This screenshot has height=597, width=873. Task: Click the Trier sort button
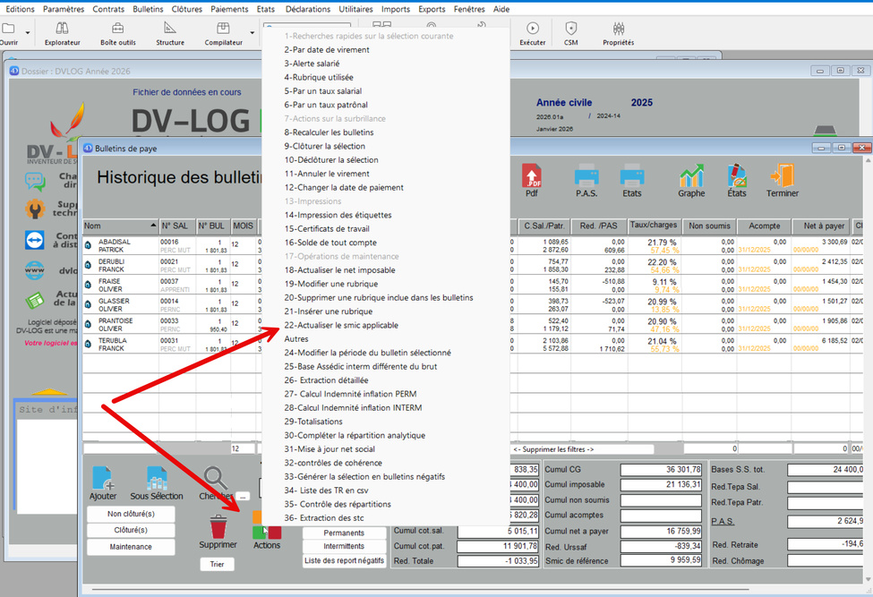217,564
